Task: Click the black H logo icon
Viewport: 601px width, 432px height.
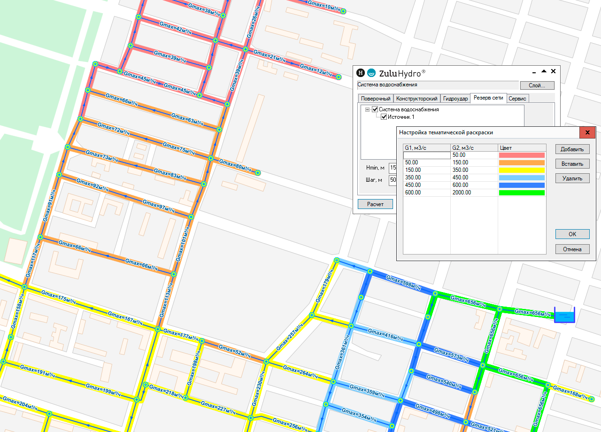Action: (x=361, y=73)
